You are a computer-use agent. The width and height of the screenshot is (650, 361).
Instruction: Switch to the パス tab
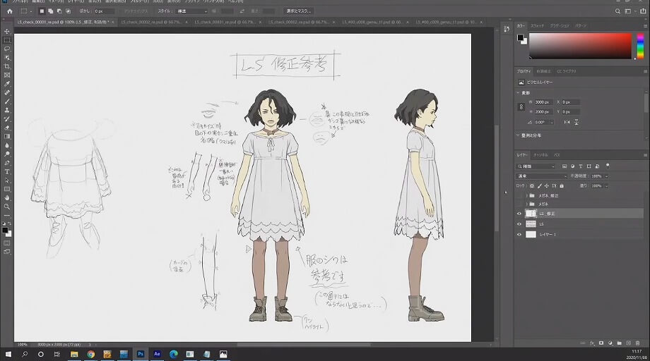pyautogui.click(x=557, y=155)
